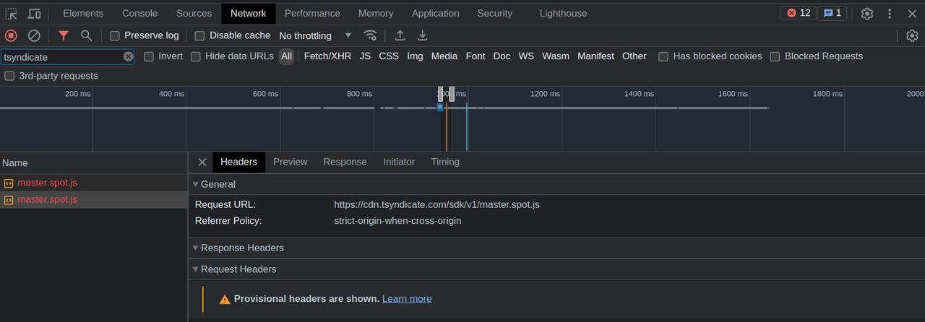Toggle the Invert filter checkbox
Image resolution: width=925 pixels, height=322 pixels.
coord(149,56)
